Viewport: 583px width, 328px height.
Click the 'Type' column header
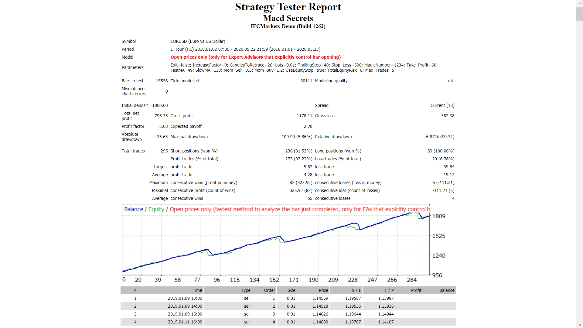[246, 290]
